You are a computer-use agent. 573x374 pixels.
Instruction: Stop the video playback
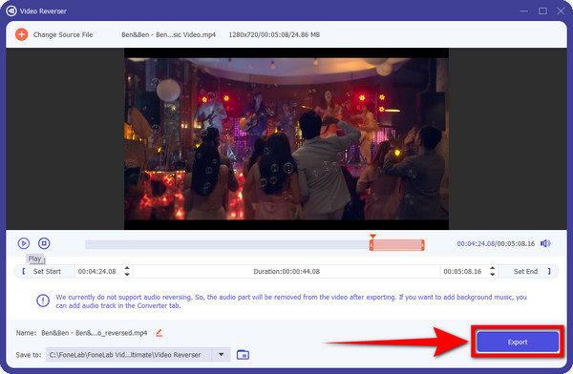(x=44, y=243)
